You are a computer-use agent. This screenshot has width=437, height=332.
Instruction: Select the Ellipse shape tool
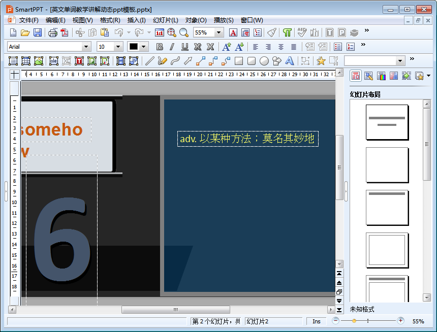pos(264,61)
